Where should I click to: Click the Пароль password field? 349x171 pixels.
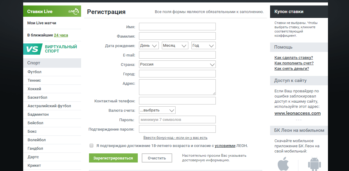click(177, 120)
